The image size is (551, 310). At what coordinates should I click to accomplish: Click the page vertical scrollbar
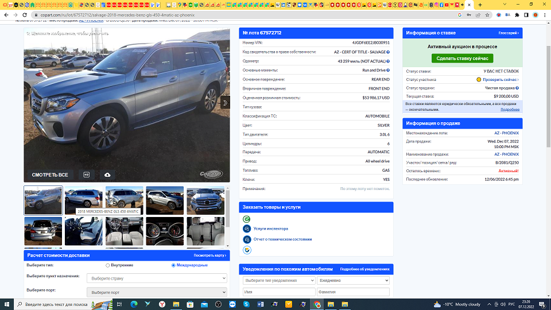click(548, 96)
